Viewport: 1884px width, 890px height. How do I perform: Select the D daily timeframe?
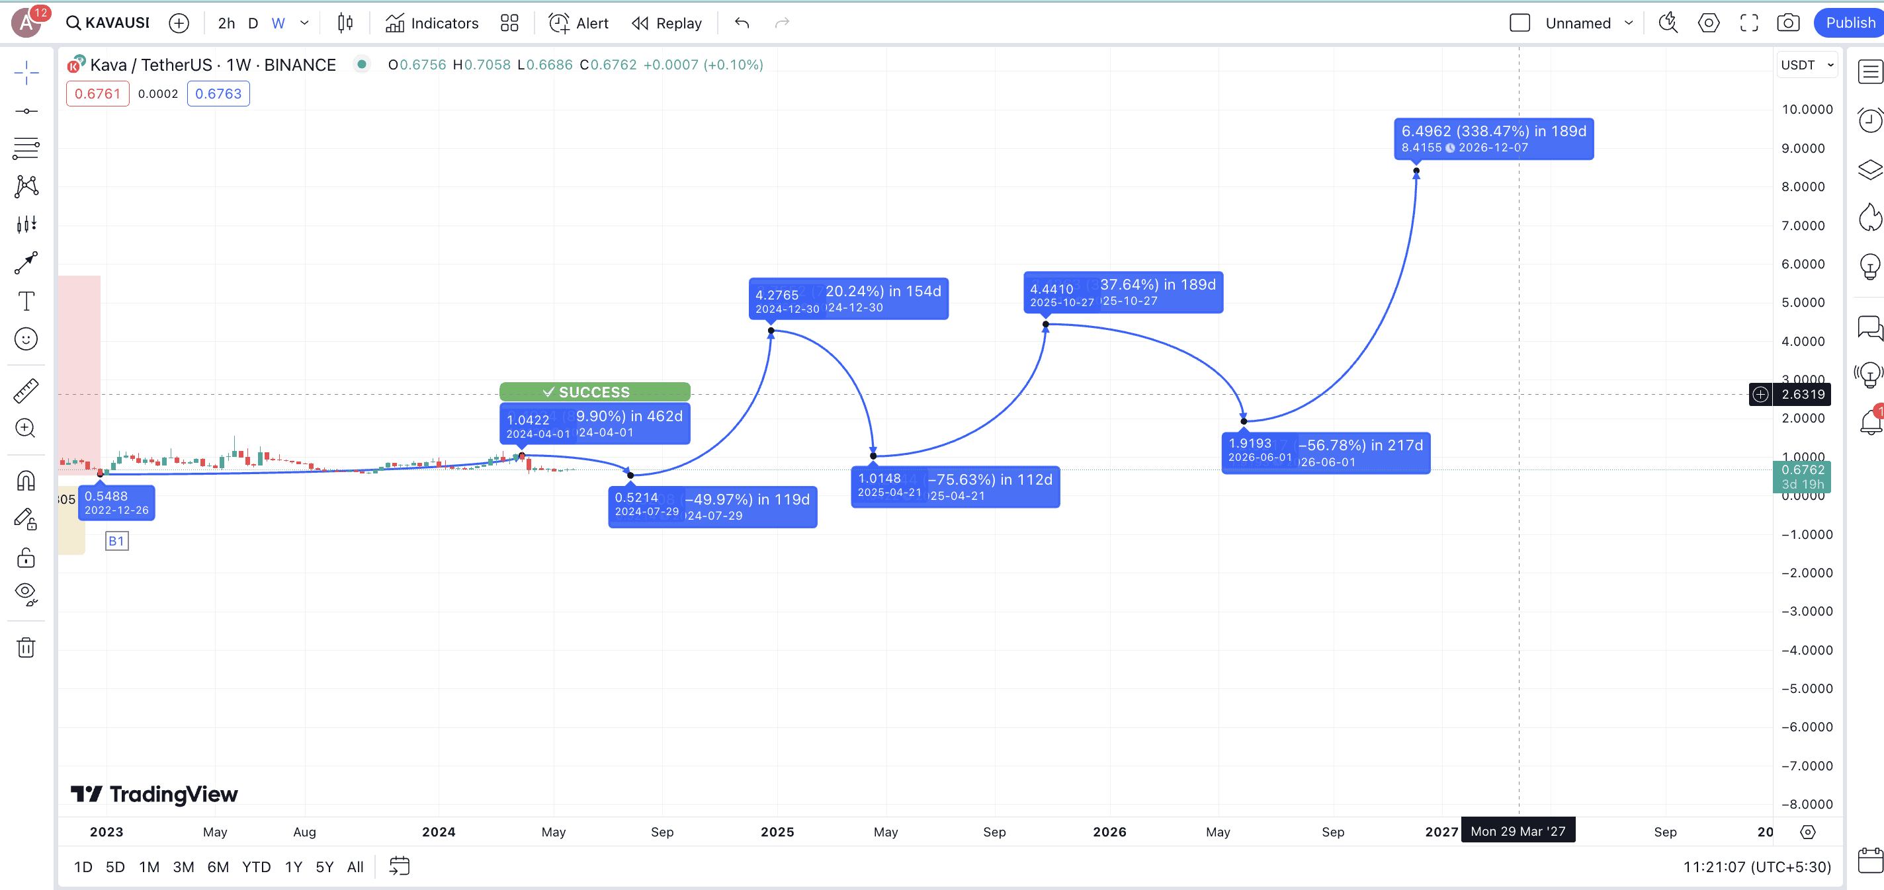click(x=252, y=22)
